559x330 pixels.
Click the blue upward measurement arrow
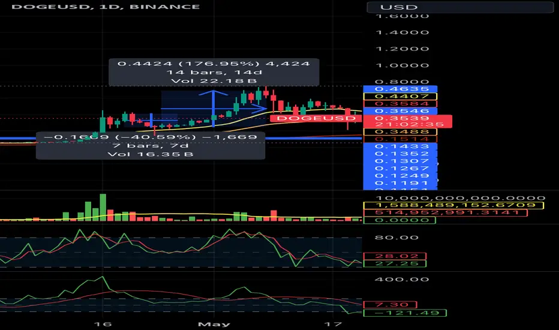213,109
